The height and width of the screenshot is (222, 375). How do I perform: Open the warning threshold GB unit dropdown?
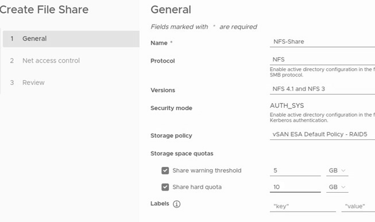click(x=337, y=170)
